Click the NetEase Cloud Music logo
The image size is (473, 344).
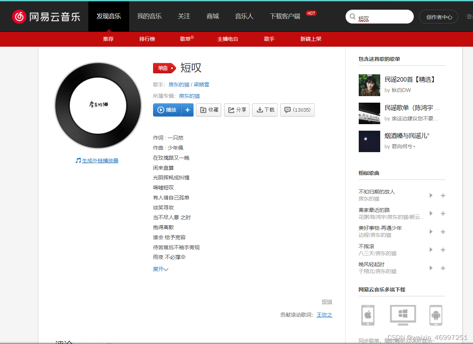point(46,17)
